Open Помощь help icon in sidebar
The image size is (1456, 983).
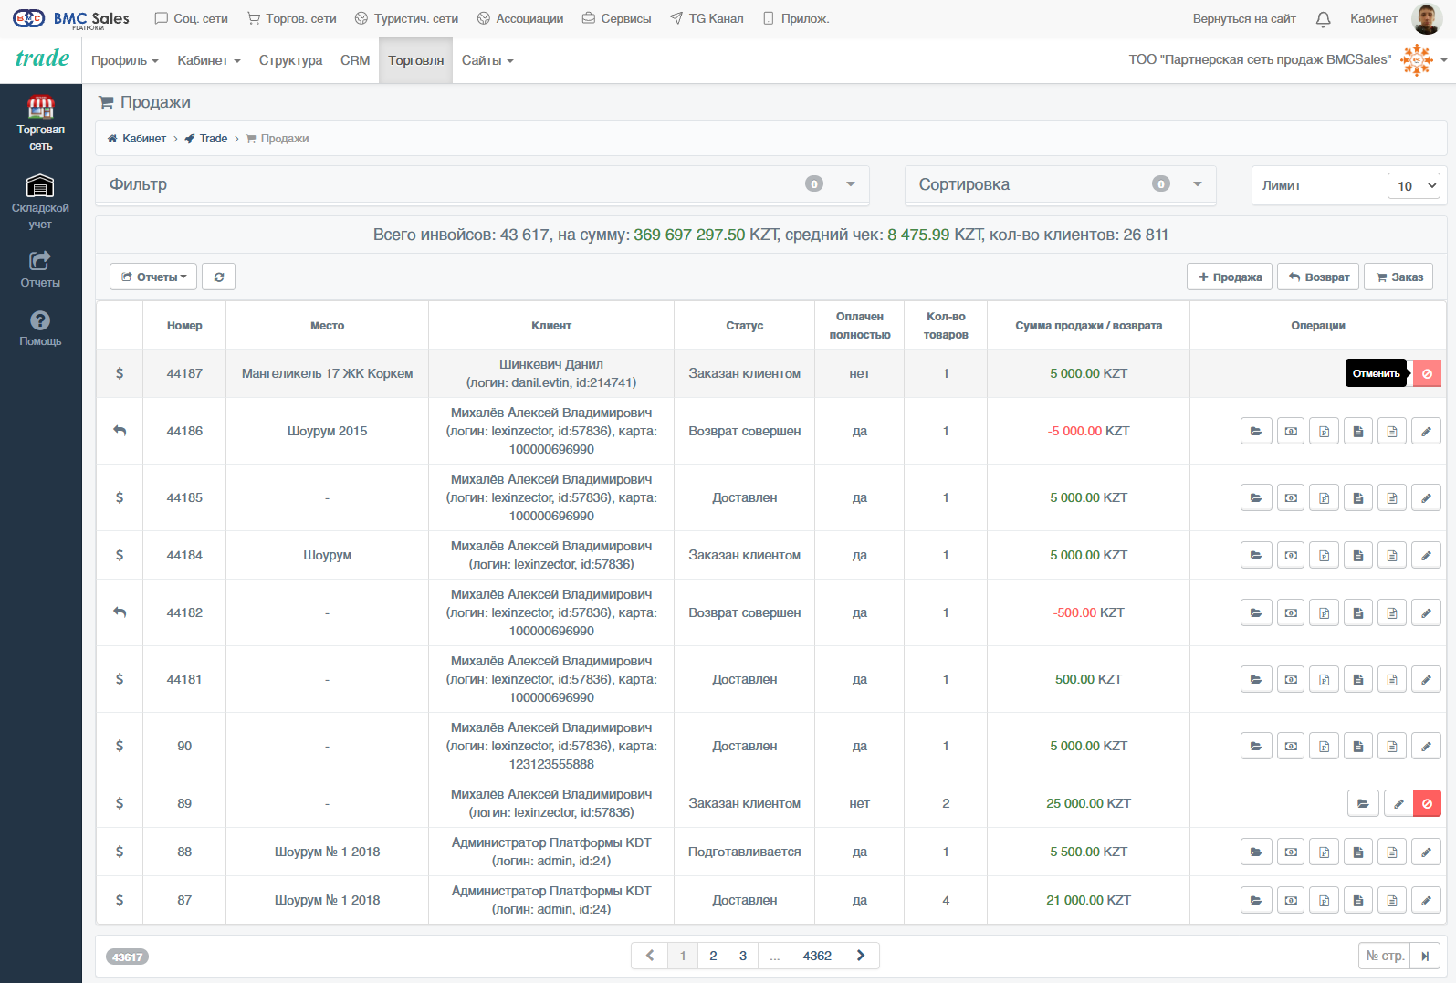40,329
